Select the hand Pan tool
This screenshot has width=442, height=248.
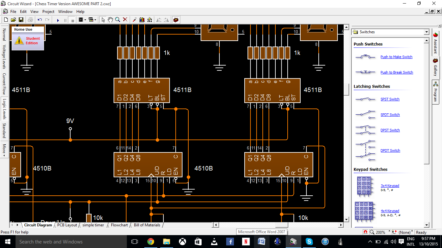[x=110, y=20]
